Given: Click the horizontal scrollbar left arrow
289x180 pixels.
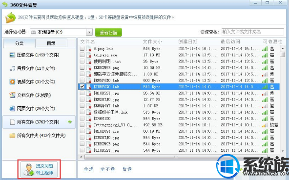Looking at the screenshot, I should coord(81,157).
